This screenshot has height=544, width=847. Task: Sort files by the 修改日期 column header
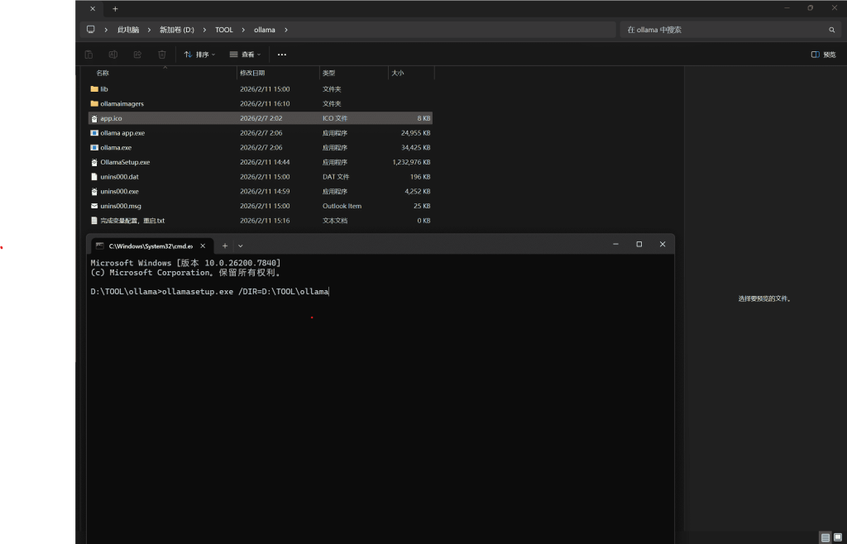pos(251,73)
